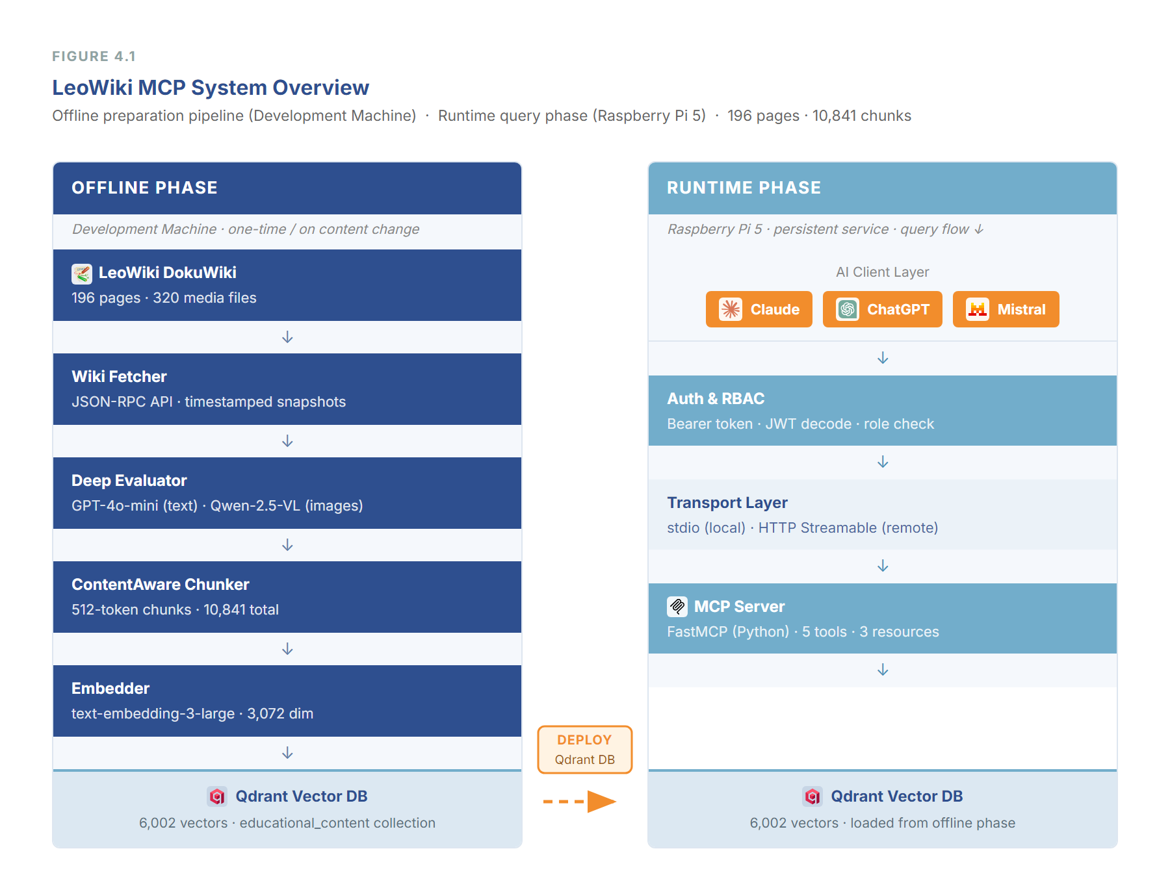Click '6,002 vectors · educational_content collection' text
1170x890 pixels.
click(287, 823)
